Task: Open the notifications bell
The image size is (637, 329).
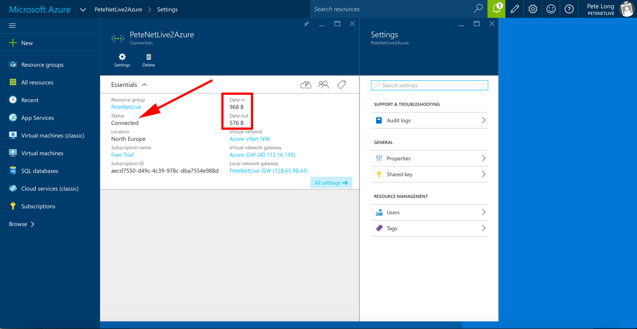Action: (497, 9)
